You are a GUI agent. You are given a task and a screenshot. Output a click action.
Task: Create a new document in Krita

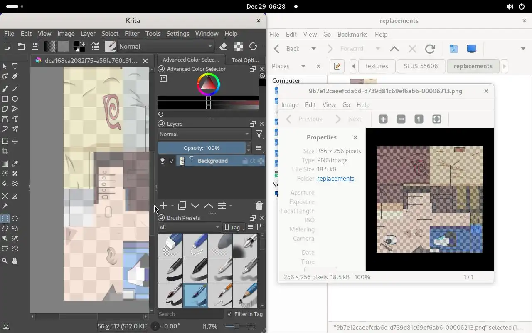(x=7, y=46)
